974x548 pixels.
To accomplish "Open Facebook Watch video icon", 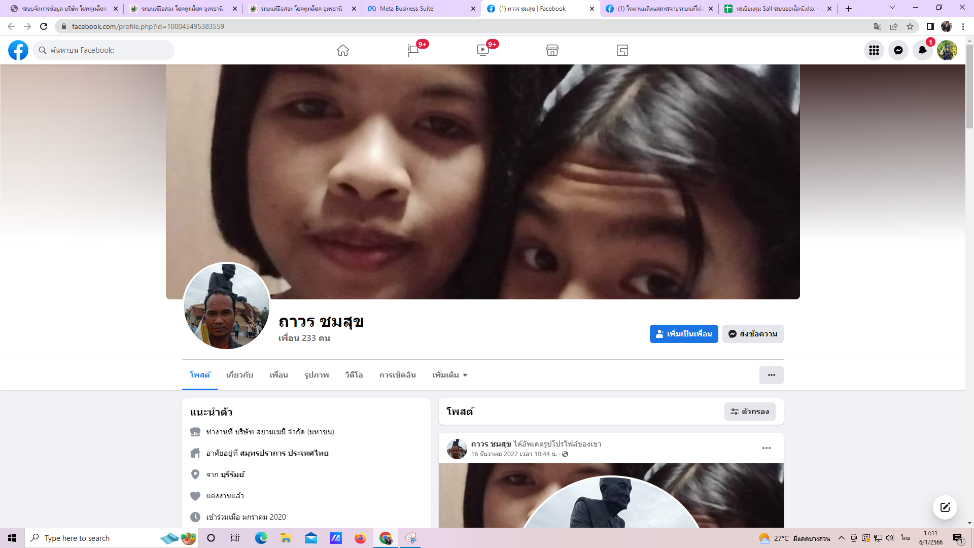I will pos(482,50).
